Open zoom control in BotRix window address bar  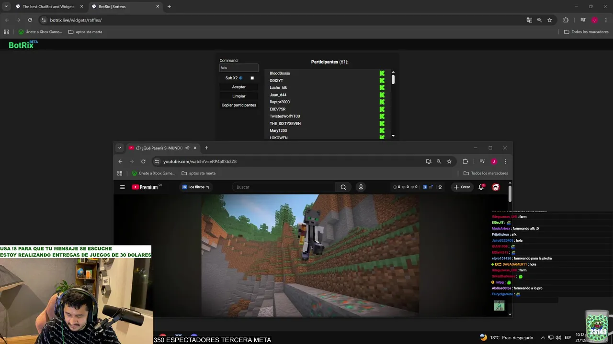pyautogui.click(x=539, y=20)
